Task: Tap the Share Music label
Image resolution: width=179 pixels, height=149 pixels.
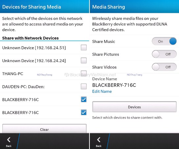Action: pos(104,42)
